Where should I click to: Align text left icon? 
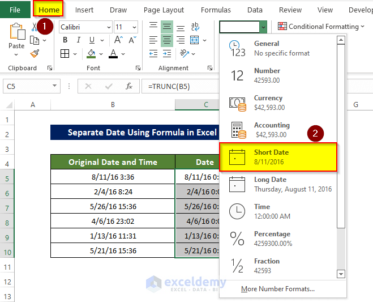coord(153,40)
